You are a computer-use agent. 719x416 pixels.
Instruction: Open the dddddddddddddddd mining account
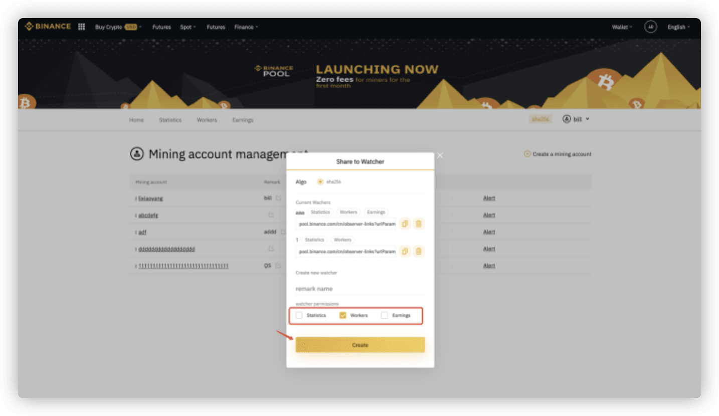click(x=166, y=249)
